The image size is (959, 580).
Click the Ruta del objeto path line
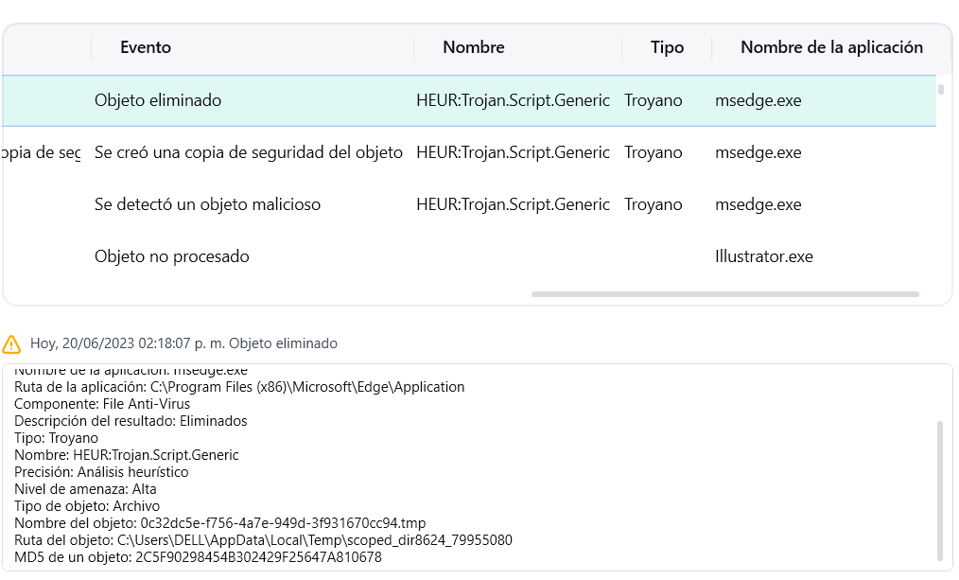click(x=263, y=540)
